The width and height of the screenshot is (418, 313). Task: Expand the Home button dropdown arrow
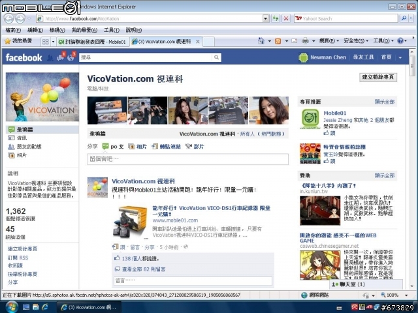269,41
